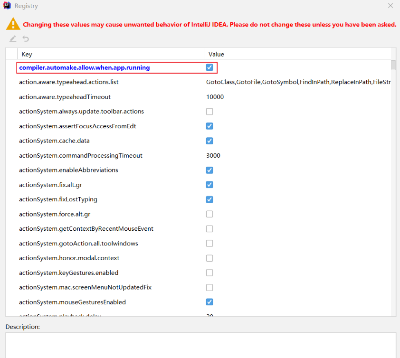Check actionSystem.getContextByRecentMouseEvent checkbox
Screen dimensions: 400x358
click(x=210, y=229)
